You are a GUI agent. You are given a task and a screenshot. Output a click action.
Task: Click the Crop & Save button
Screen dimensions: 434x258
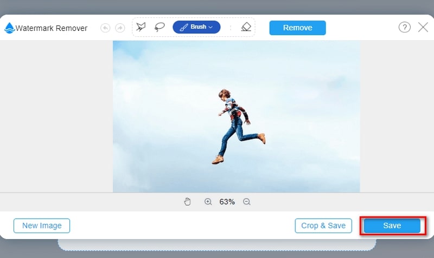tap(323, 226)
